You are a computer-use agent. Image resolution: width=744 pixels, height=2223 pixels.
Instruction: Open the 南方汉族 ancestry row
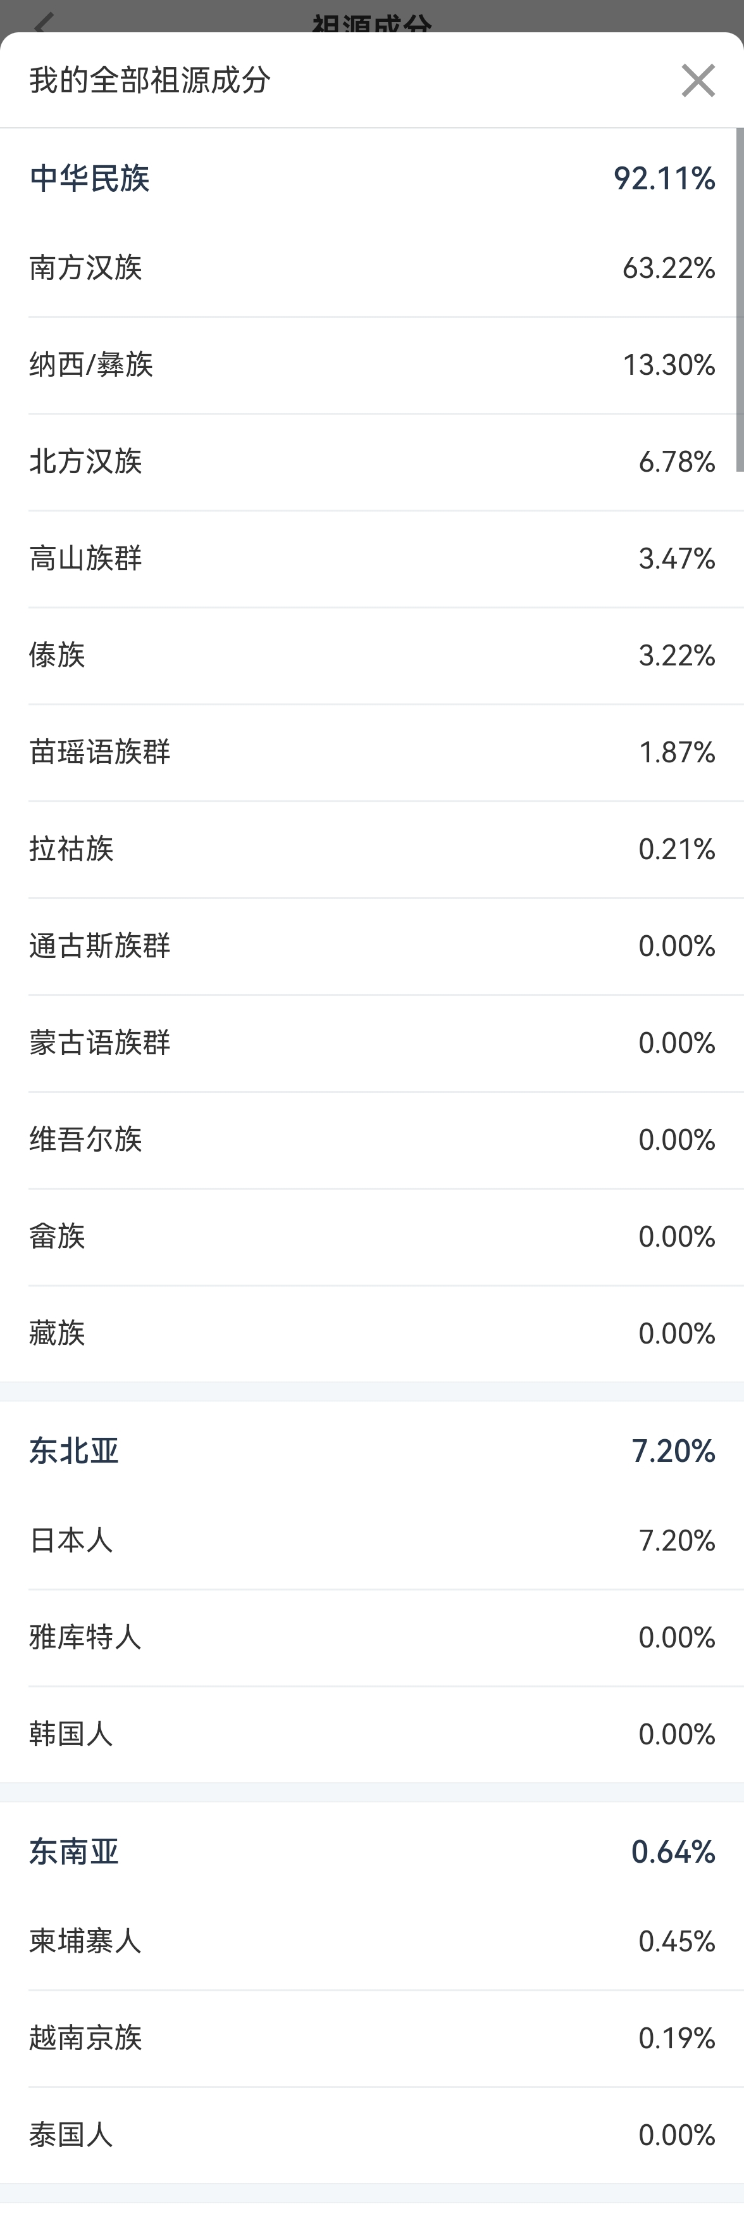coord(371,268)
